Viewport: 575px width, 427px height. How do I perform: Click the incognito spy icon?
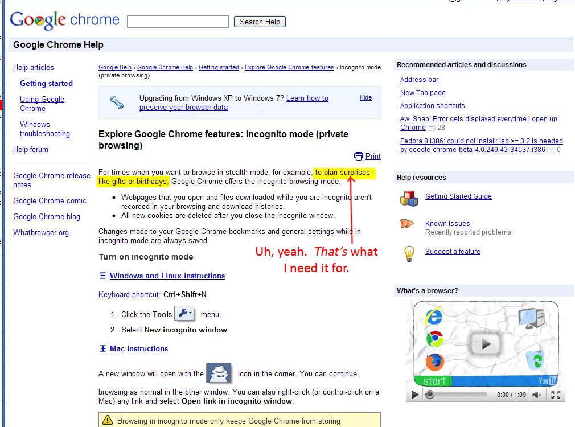tap(219, 373)
